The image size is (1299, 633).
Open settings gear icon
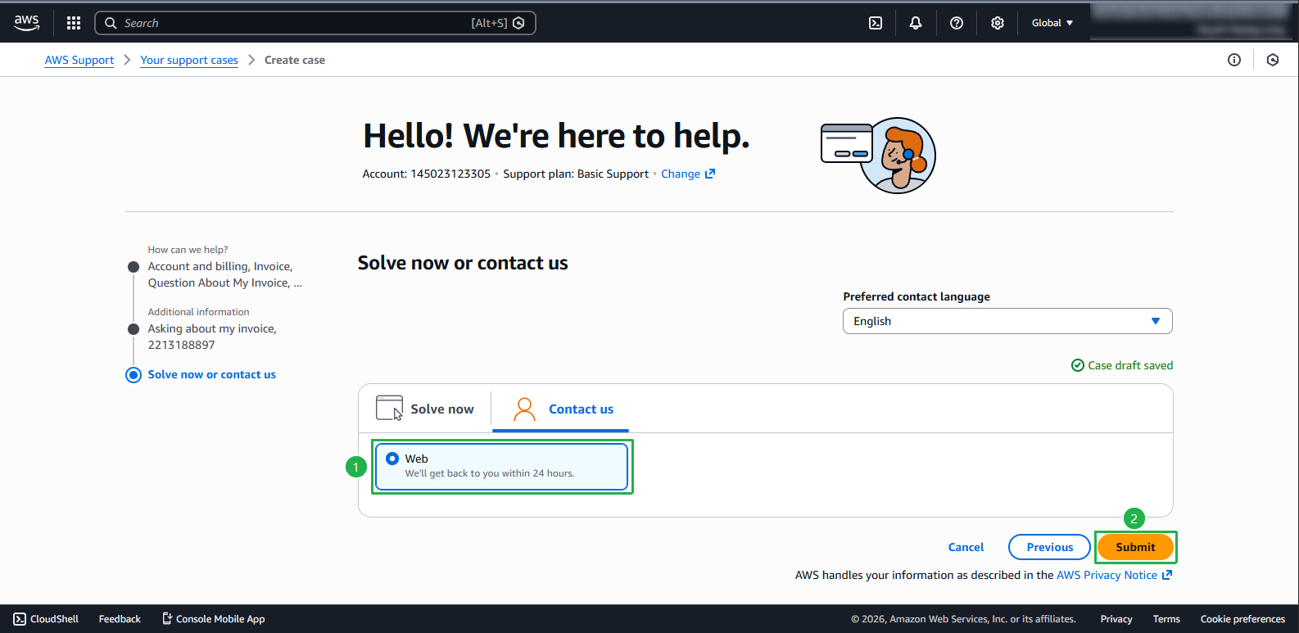[998, 23]
